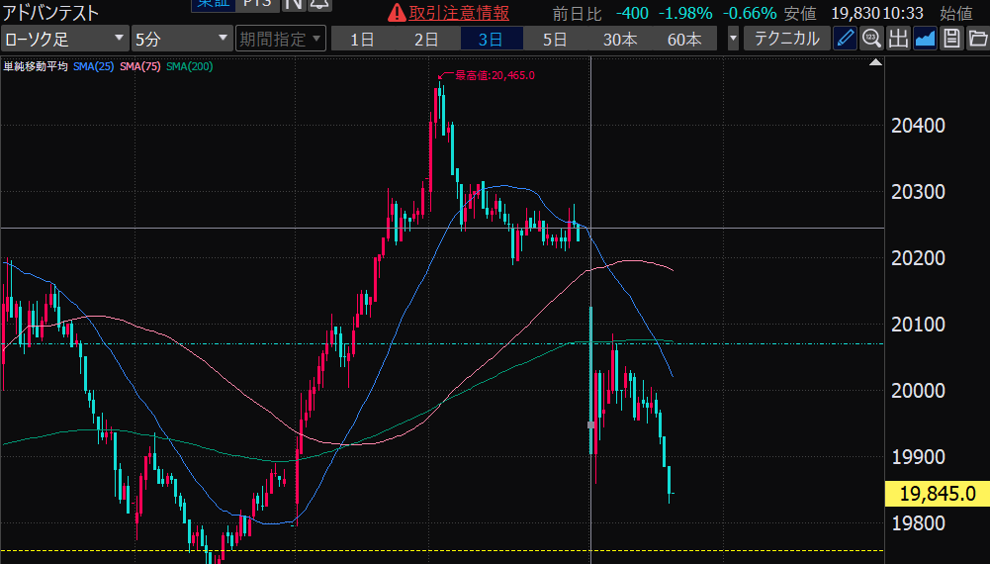Open the 5分 interval dropdown
Screen dimensions: 990x564
click(x=182, y=40)
